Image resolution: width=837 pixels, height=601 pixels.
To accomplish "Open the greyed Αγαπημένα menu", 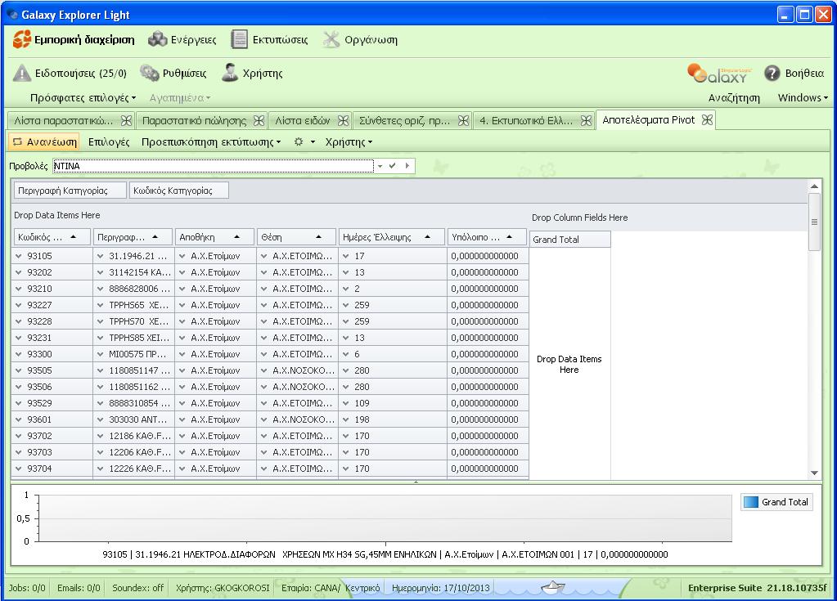I will 180,97.
